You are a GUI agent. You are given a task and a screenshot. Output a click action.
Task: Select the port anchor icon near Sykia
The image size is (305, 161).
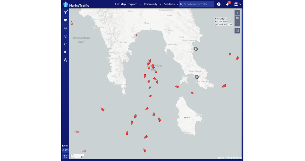click(196, 49)
